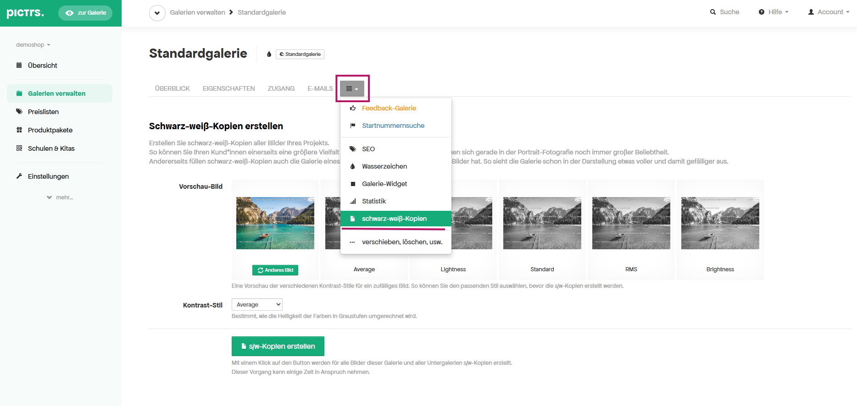Toggle the hamburger more-options tab menu
The width and height of the screenshot is (857, 406).
[x=352, y=89]
